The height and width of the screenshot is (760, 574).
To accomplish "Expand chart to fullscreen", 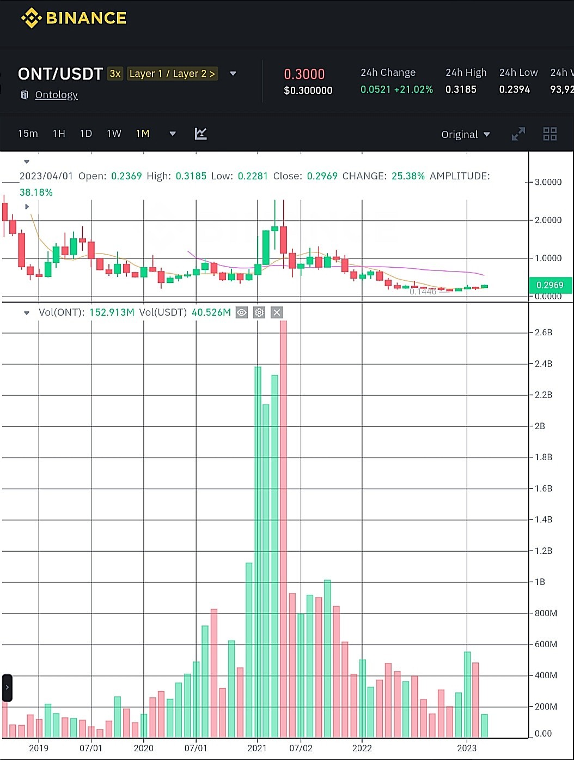I will [x=518, y=134].
